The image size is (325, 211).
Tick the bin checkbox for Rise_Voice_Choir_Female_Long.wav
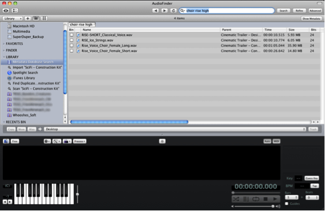click(x=72, y=46)
